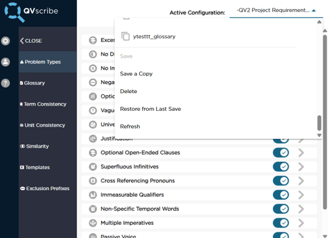Click the No Di... row half-circle icon
This screenshot has height=238, width=328.
93,54
